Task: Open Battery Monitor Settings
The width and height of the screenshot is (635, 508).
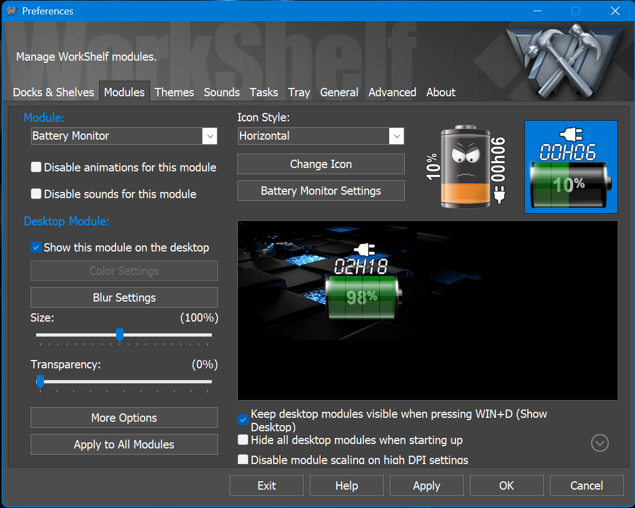Action: (x=321, y=191)
